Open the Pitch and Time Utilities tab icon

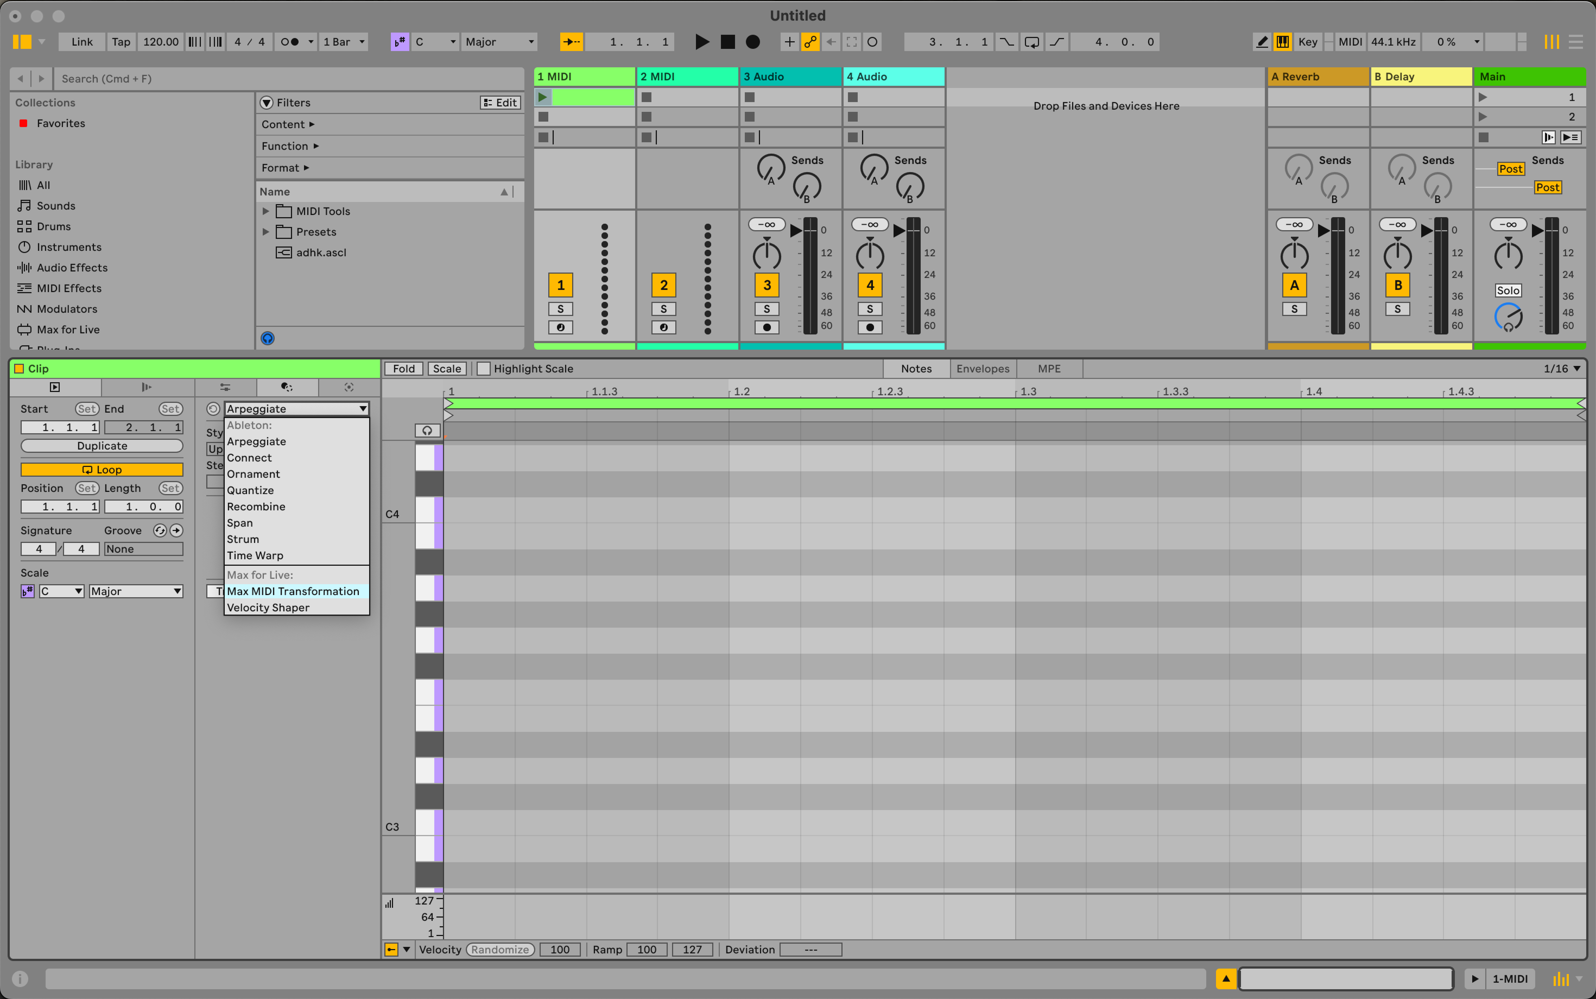[x=225, y=387]
